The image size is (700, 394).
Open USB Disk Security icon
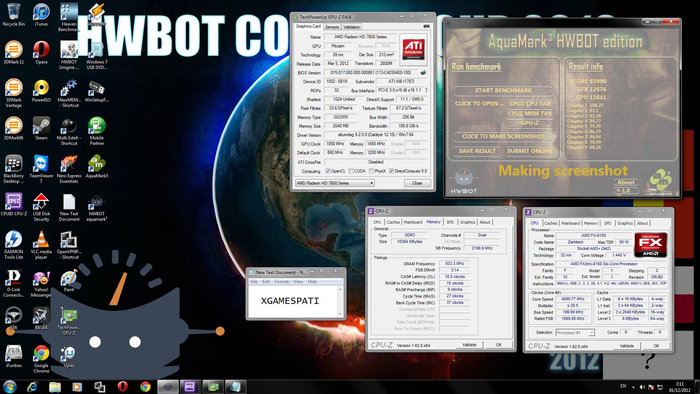[x=41, y=207]
